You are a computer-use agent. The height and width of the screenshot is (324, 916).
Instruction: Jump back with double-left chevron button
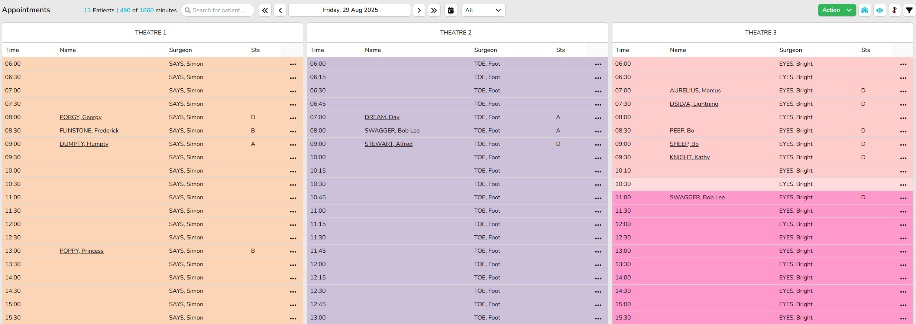click(x=265, y=10)
